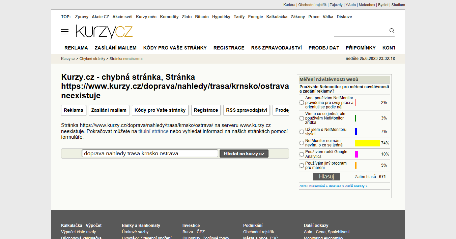Open REGISTRACE navigation item
456x239 pixels.
pyautogui.click(x=229, y=48)
